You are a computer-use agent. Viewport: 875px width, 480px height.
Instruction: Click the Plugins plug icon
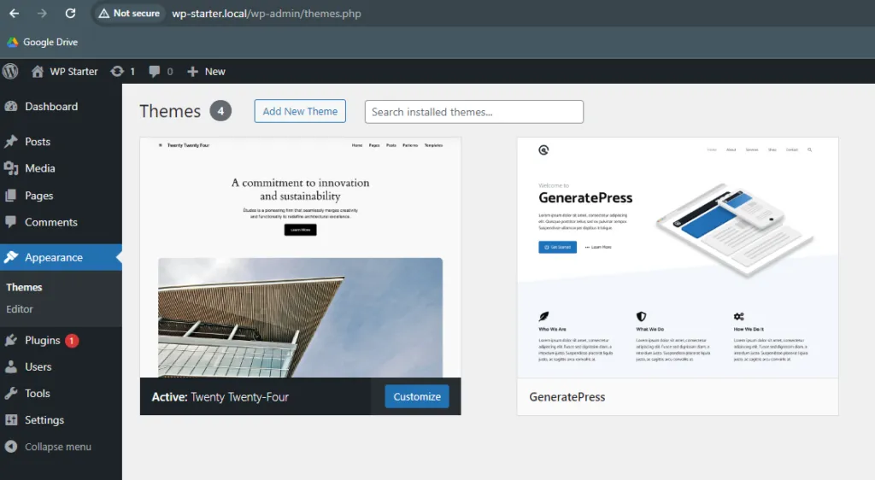[10, 340]
